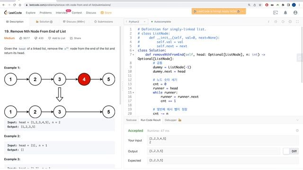Open the Contest page link
Image resolution: width=303 pixels, height=170 pixels.
click(x=77, y=13)
